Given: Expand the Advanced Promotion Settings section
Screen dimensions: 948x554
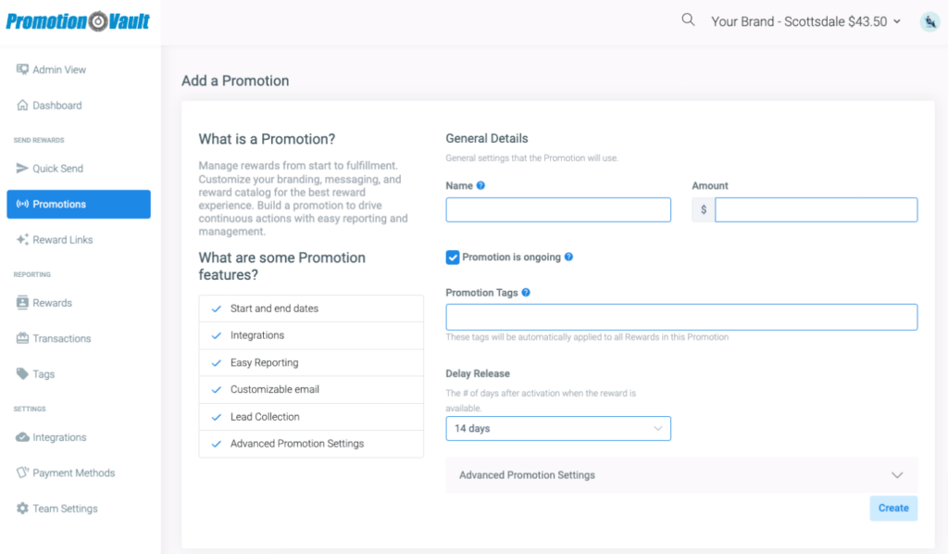Looking at the screenshot, I should (681, 475).
